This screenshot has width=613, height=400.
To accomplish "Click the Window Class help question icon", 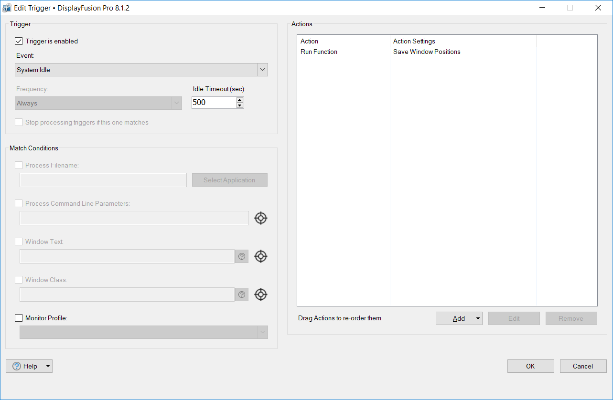I will coord(242,295).
